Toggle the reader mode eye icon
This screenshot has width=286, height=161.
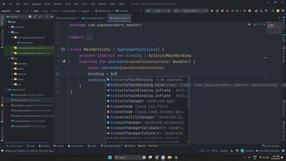click(249, 24)
